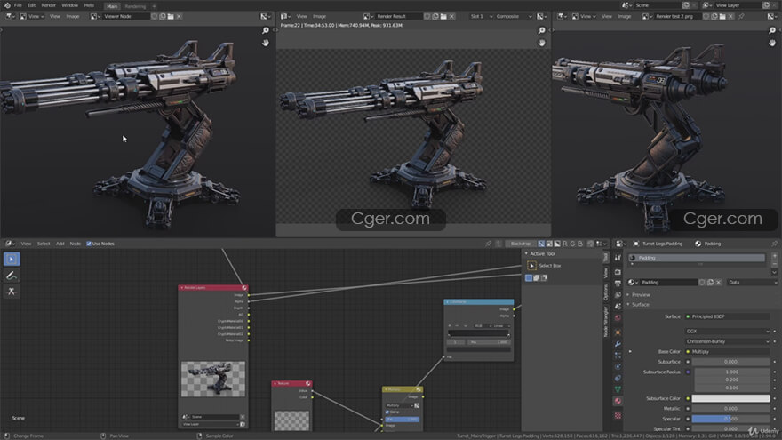Toggle fake user shield for Padding material

pos(702,283)
